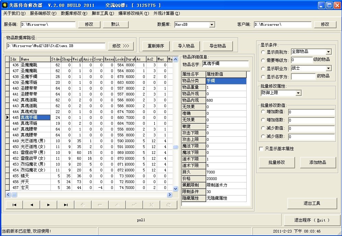Open the 服务端修改 menu

(x=43, y=13)
